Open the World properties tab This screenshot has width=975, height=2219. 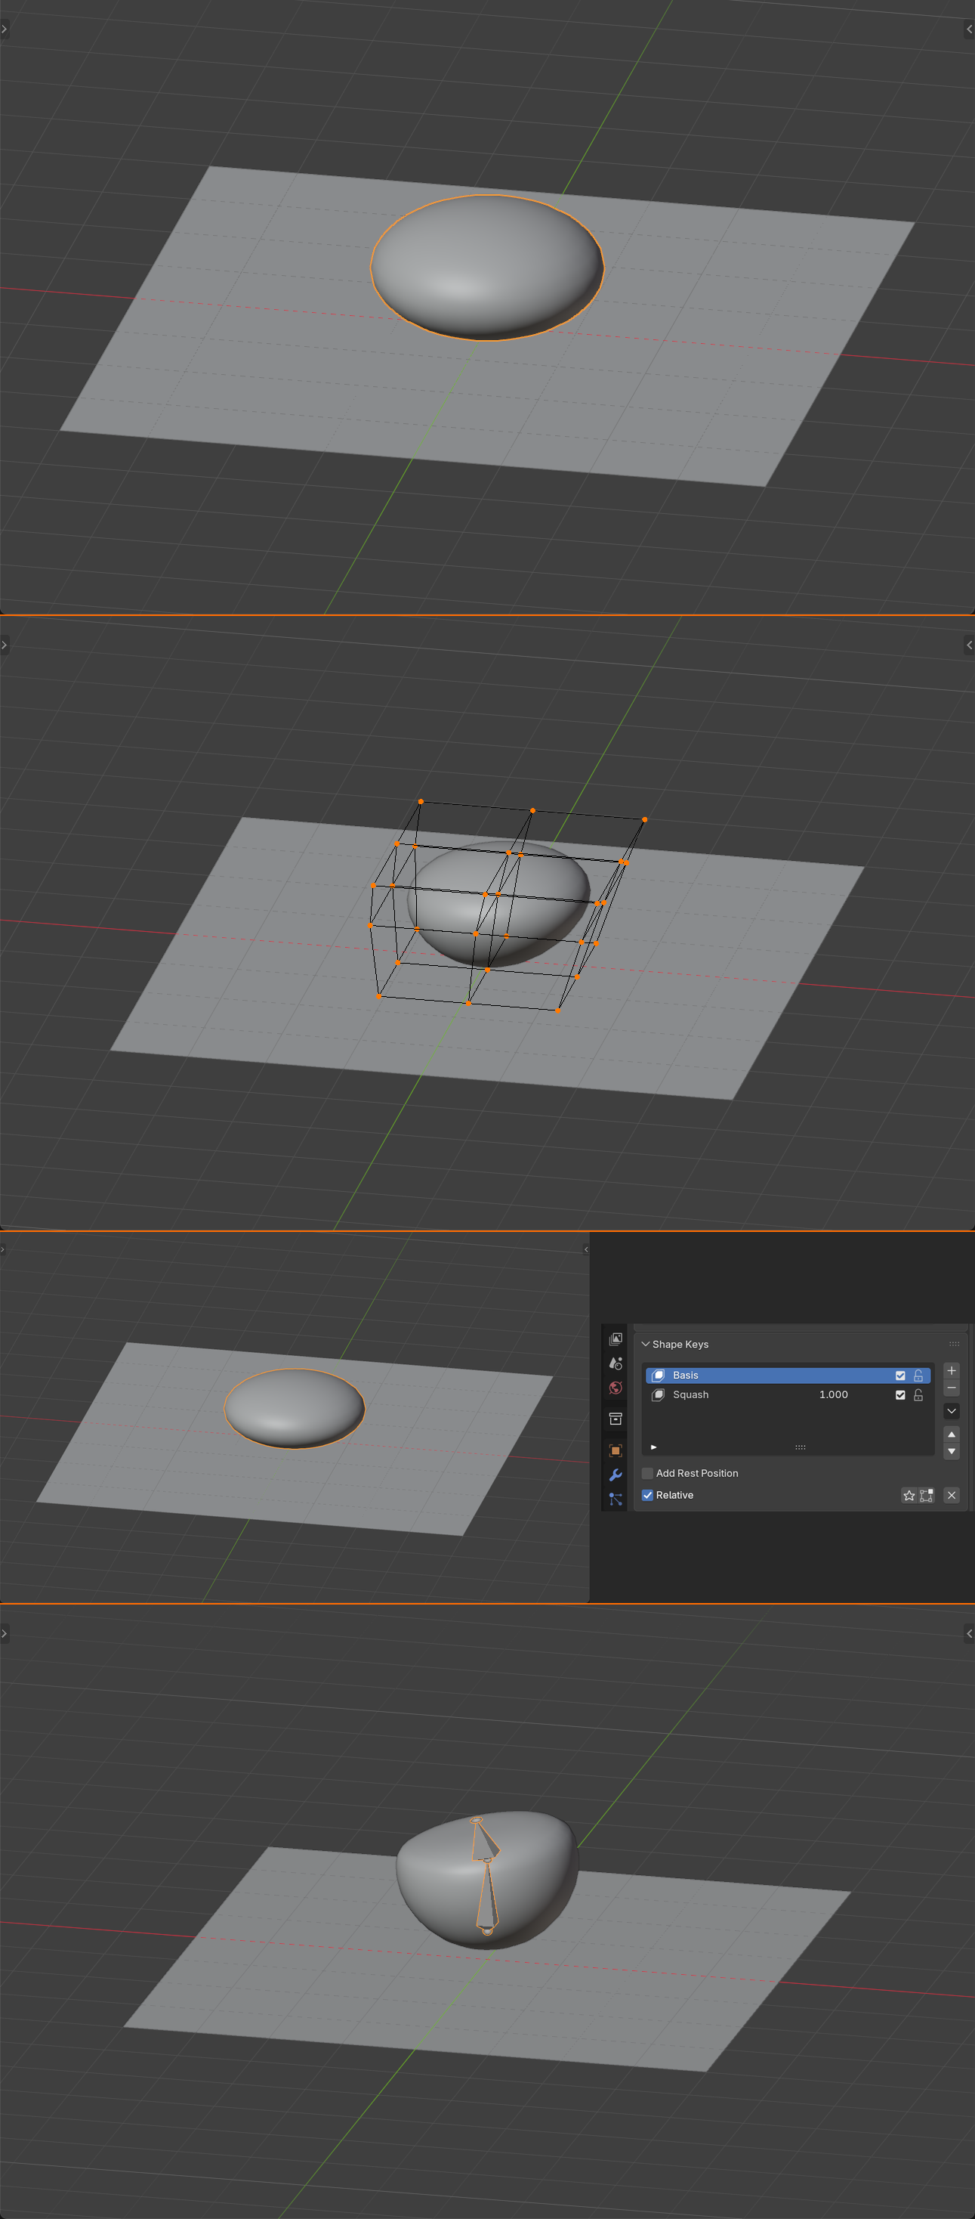[616, 1388]
